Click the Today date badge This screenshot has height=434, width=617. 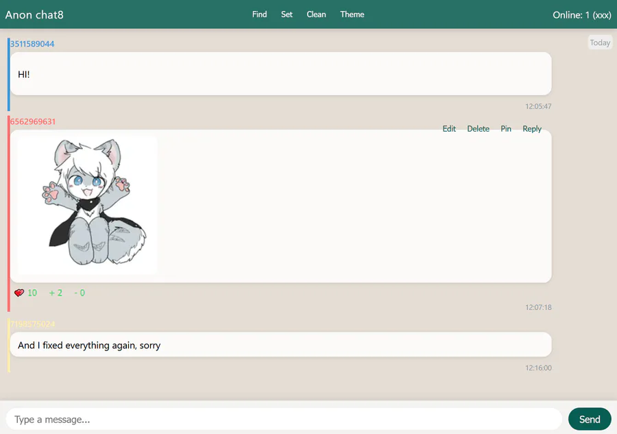click(x=600, y=43)
